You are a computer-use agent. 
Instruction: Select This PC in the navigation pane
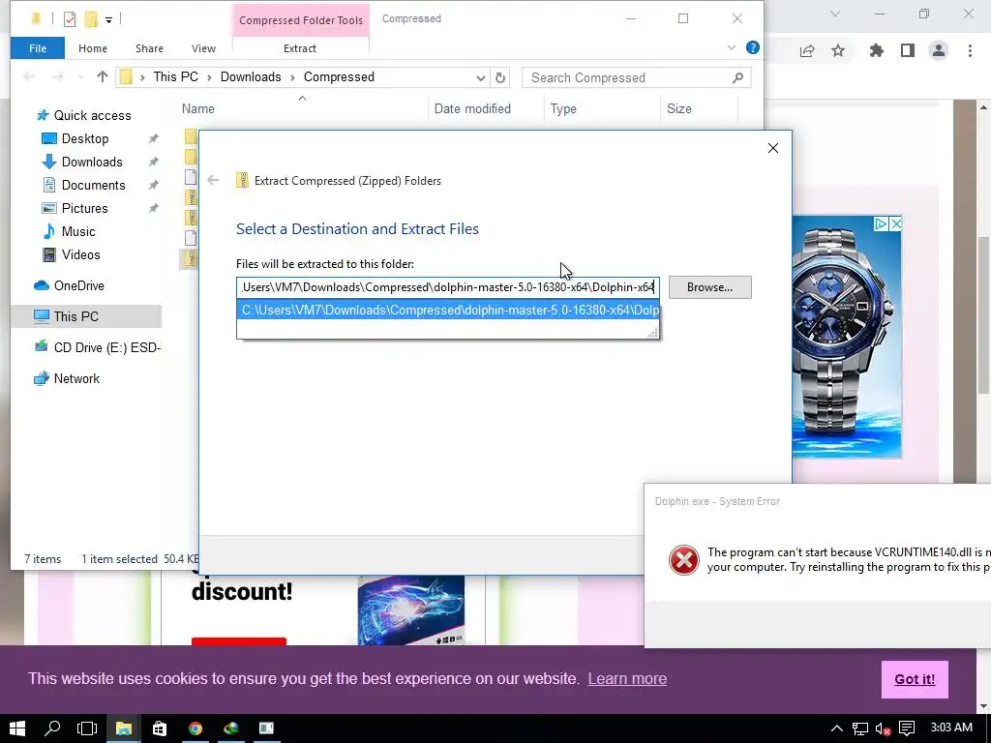75,316
